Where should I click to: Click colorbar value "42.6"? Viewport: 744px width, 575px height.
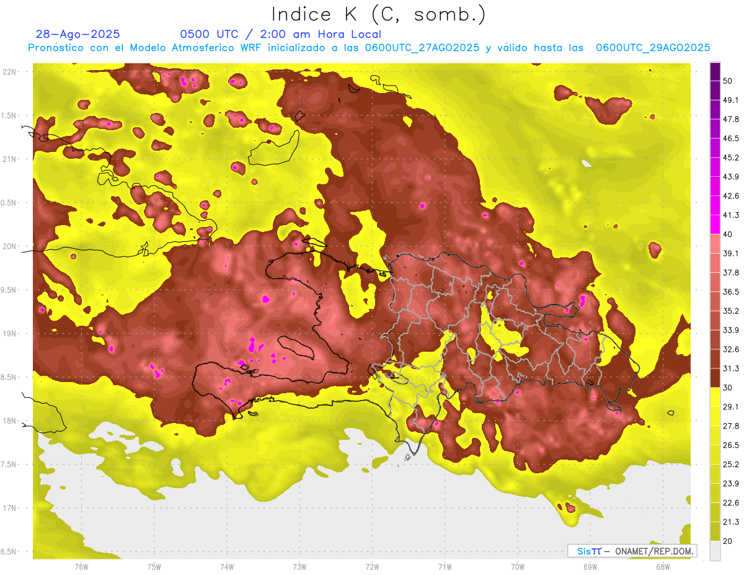tap(731, 196)
